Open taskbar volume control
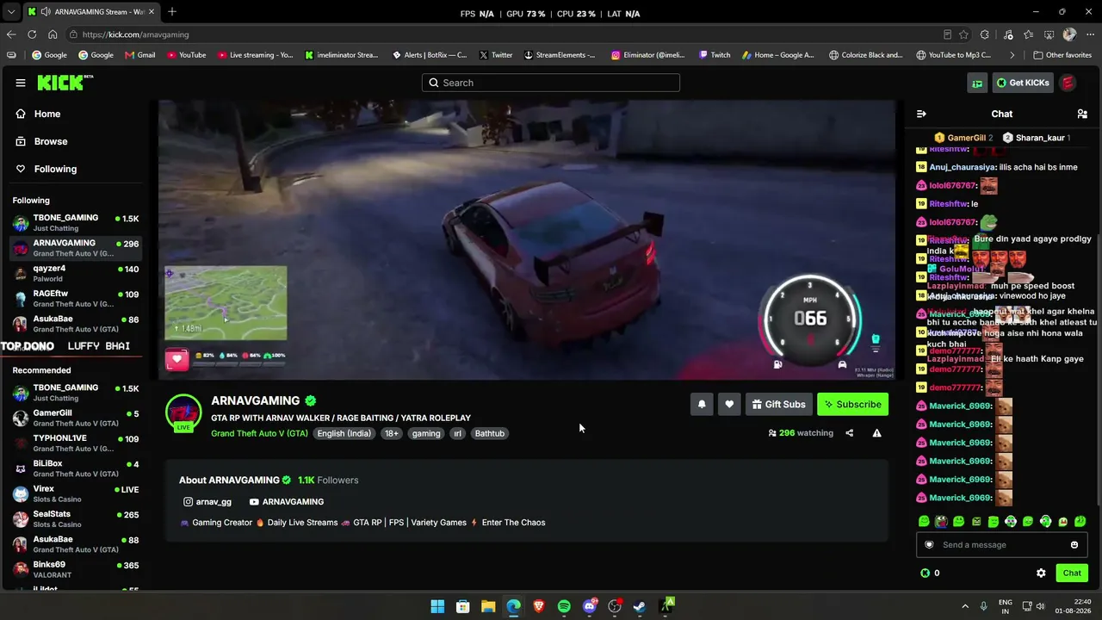Viewport: 1102px width, 620px height. (x=1041, y=606)
